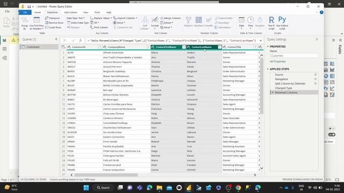This screenshot has height=193, width=344.
Task: Open Split Column by Delimiter step gear
Action: 316,84
